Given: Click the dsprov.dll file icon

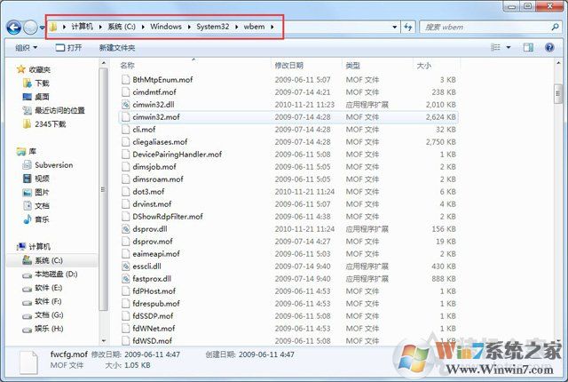Looking at the screenshot, I should (x=125, y=229).
